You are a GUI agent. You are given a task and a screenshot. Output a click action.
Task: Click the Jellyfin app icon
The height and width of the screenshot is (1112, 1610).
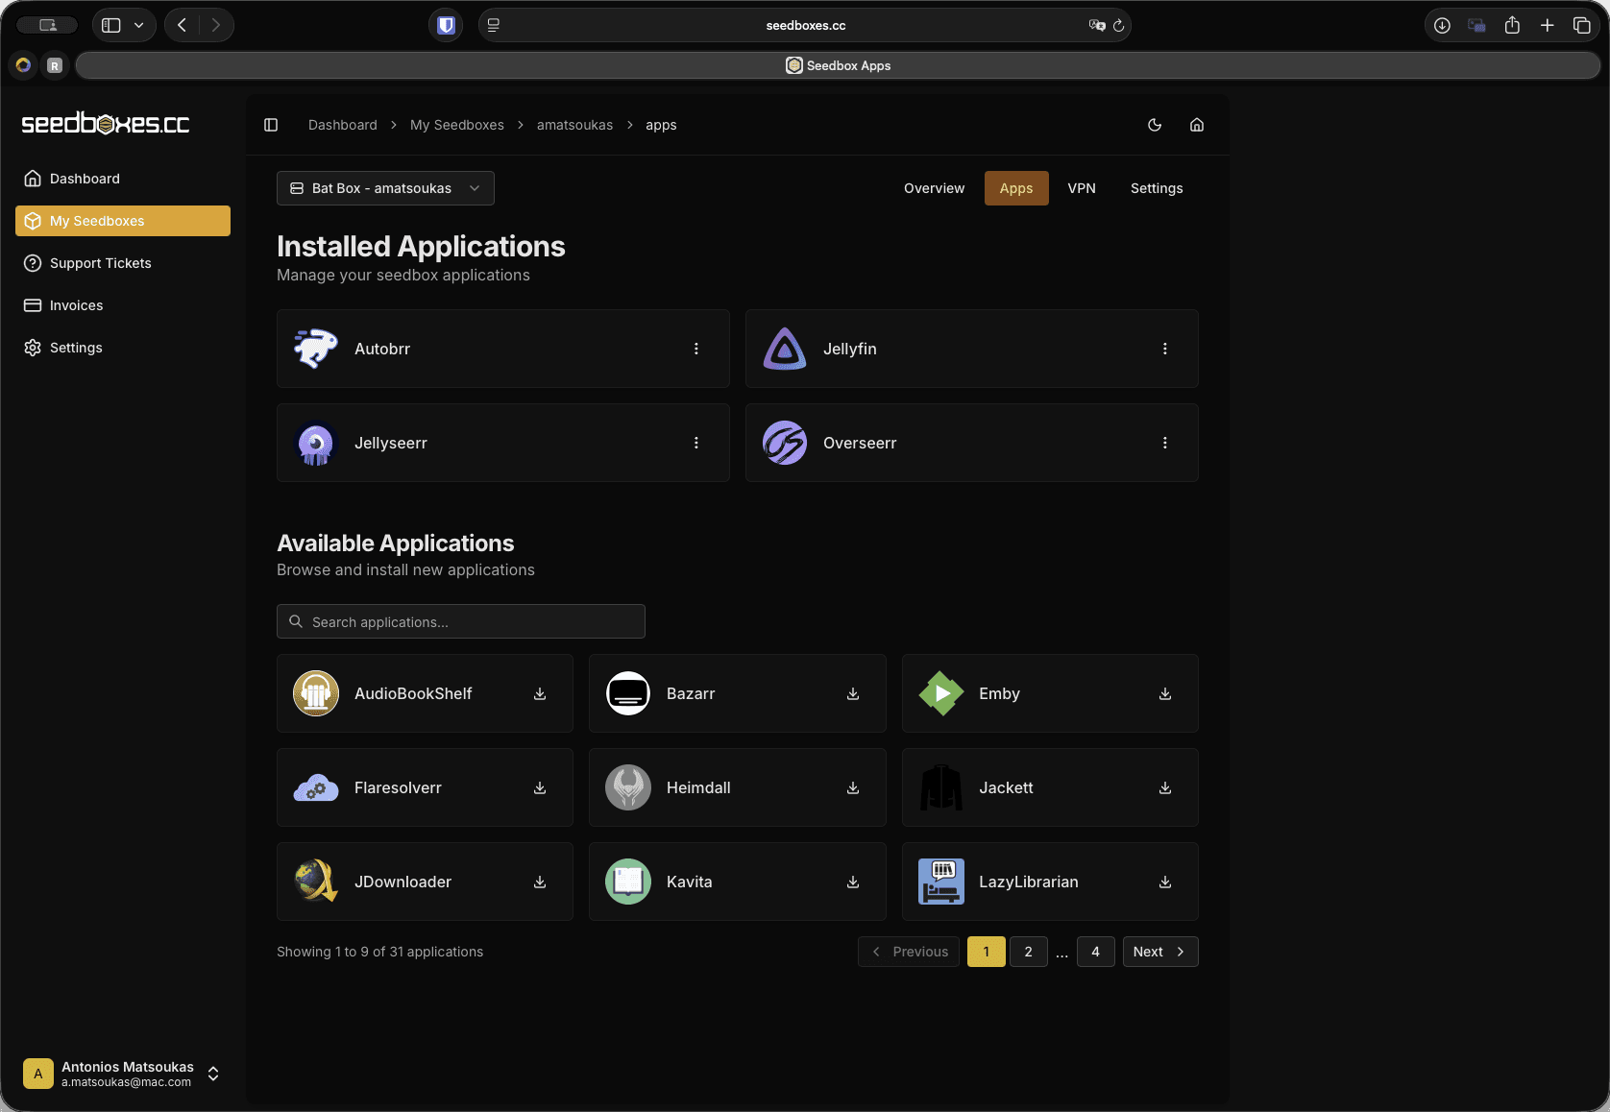point(785,349)
